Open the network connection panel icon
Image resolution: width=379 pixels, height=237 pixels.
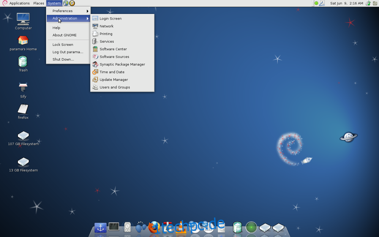click(x=322, y=3)
